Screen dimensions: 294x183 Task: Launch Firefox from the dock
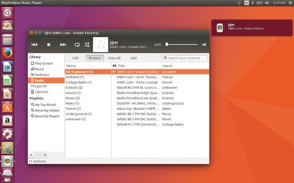[x=7, y=54]
